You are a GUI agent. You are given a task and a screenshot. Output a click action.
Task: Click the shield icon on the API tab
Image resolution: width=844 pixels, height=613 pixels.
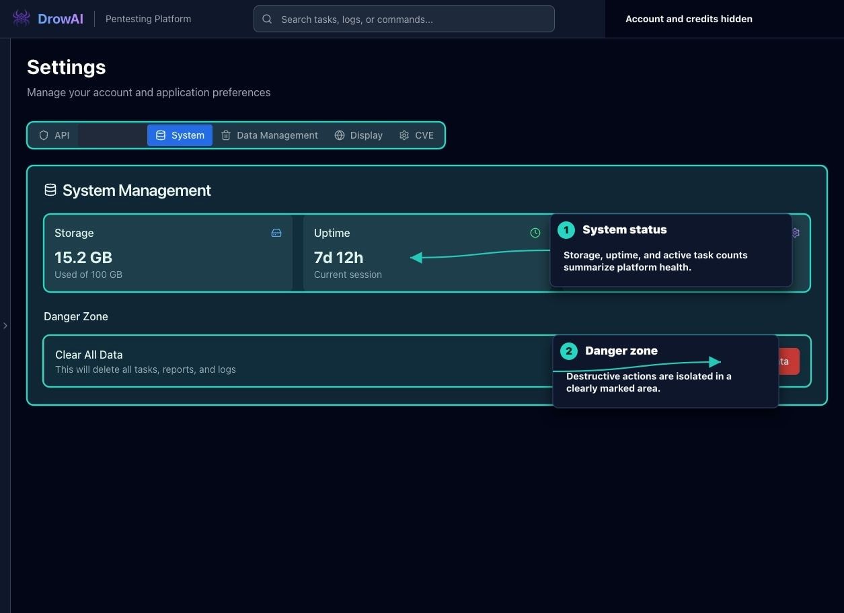44,135
